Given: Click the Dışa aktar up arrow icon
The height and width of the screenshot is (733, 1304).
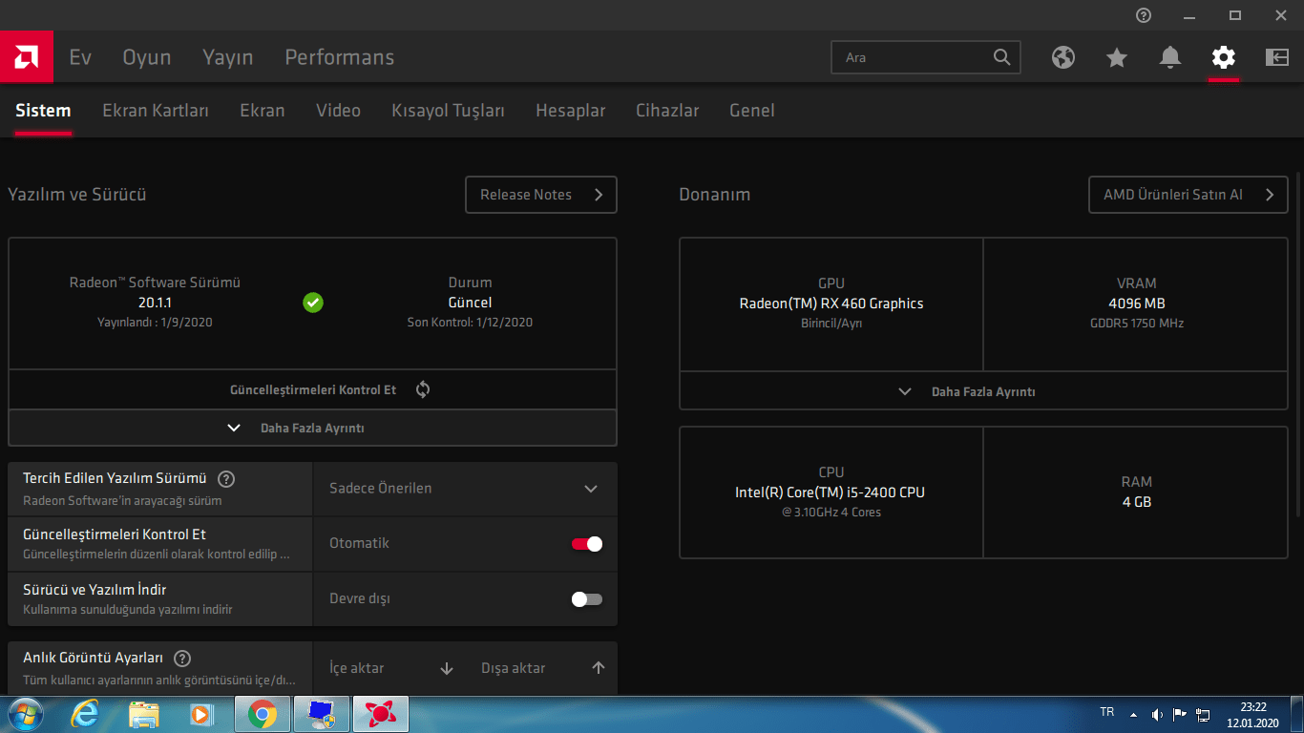Looking at the screenshot, I should point(599,668).
